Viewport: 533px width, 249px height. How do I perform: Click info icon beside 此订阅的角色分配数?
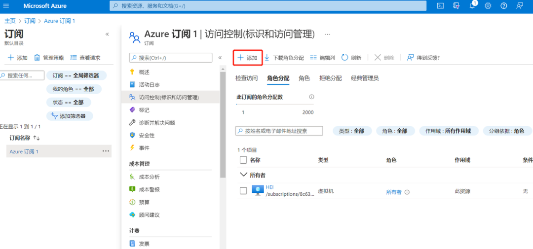(x=311, y=97)
